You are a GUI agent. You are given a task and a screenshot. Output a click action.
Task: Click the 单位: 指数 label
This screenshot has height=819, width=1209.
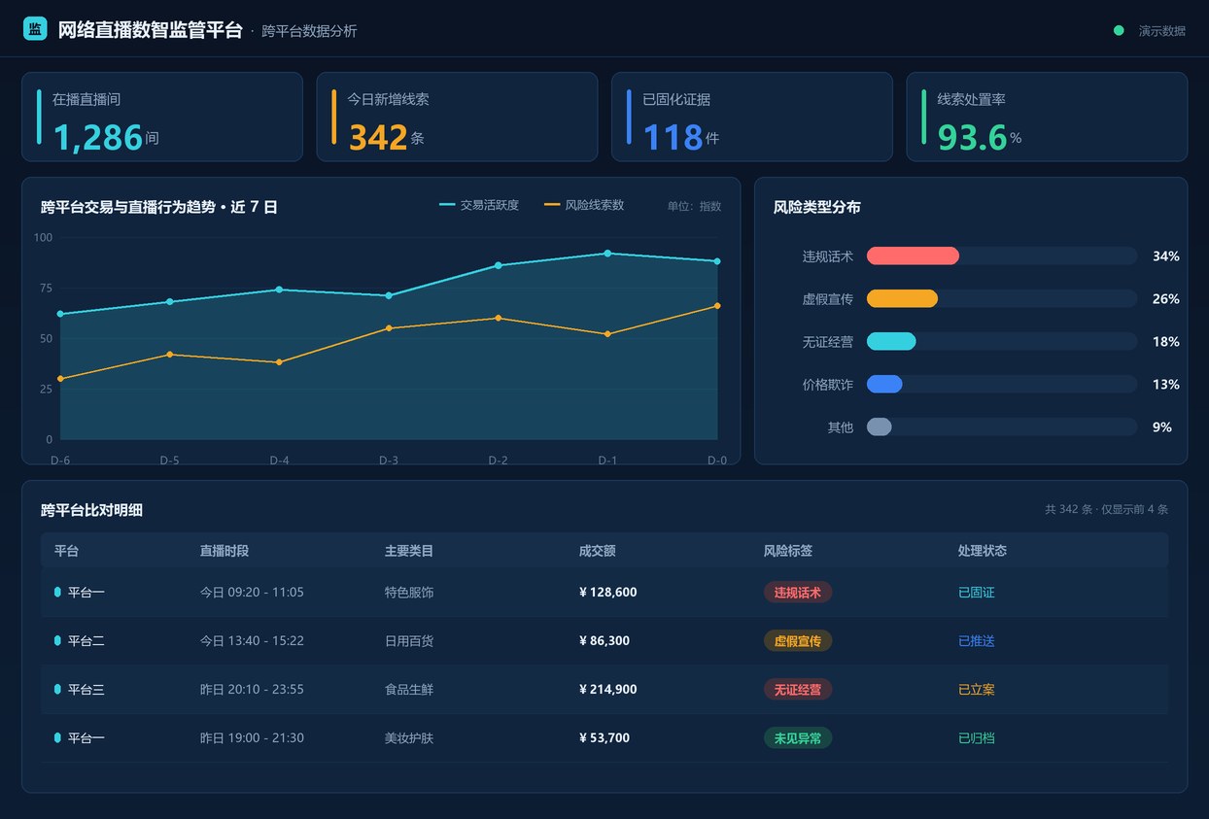tap(695, 206)
